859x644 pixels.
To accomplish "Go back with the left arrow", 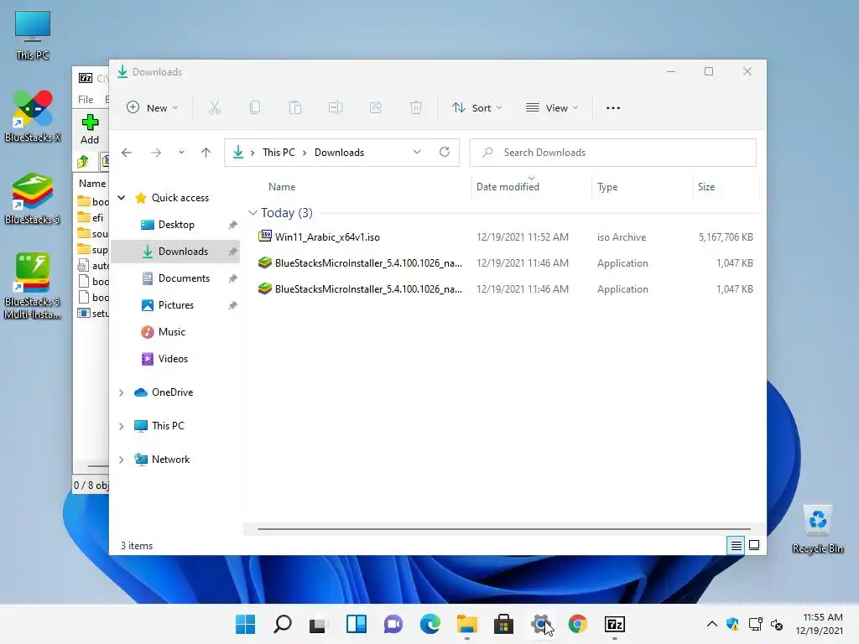I will pos(127,153).
